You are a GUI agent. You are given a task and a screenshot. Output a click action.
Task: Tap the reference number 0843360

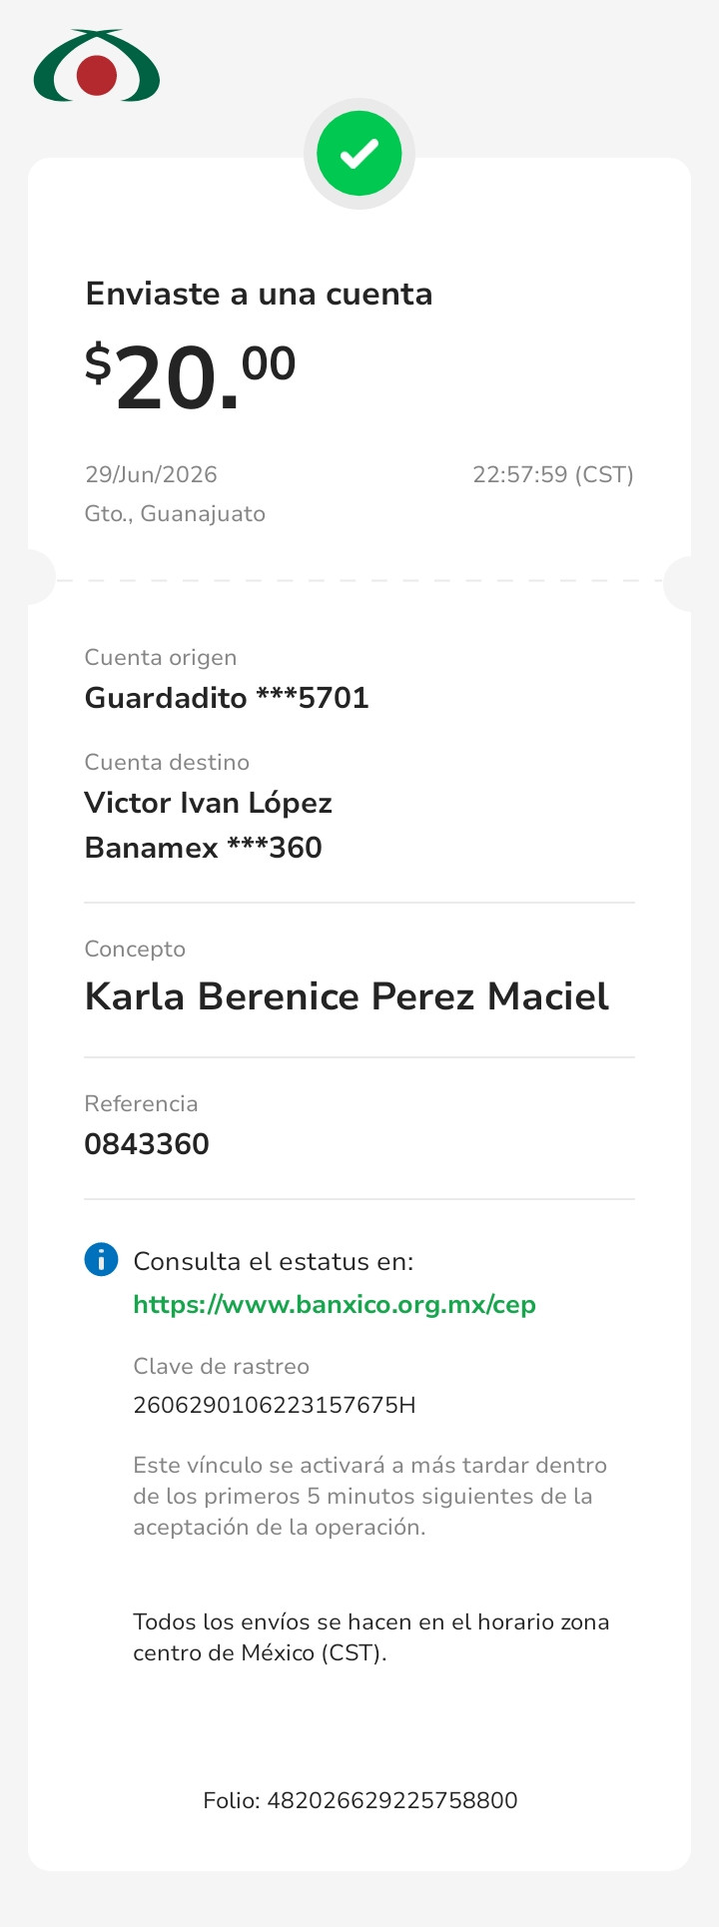point(147,1144)
